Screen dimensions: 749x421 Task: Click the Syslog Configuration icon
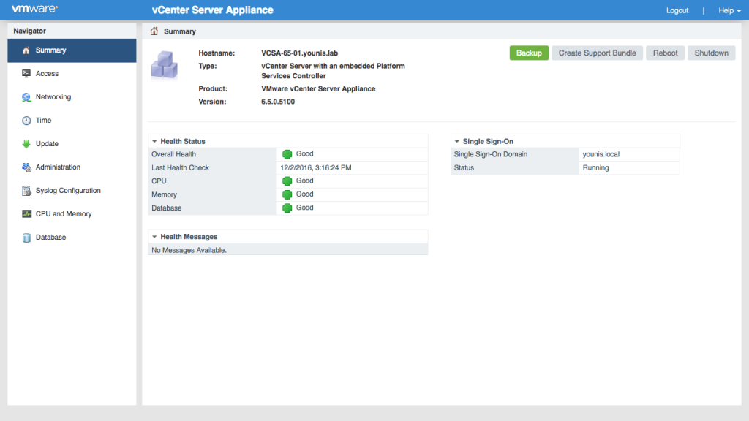click(x=26, y=191)
